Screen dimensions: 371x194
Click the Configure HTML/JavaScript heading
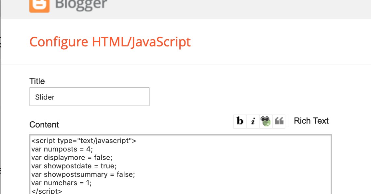(x=110, y=42)
